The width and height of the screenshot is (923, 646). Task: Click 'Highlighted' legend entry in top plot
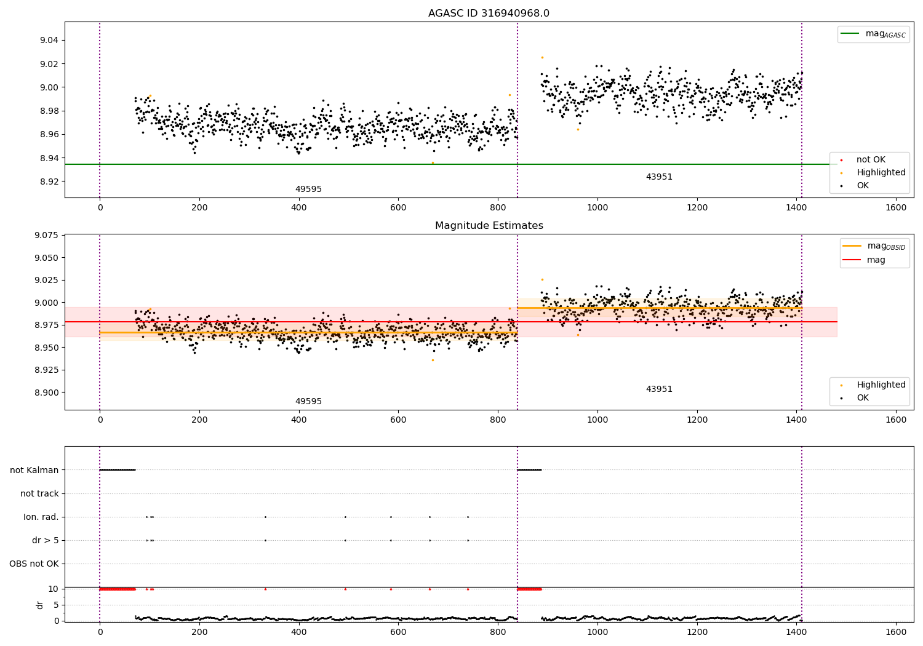pyautogui.click(x=873, y=173)
